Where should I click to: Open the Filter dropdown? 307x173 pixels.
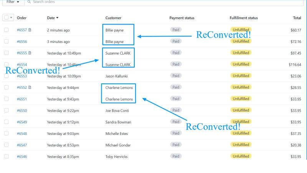click(13, 2)
